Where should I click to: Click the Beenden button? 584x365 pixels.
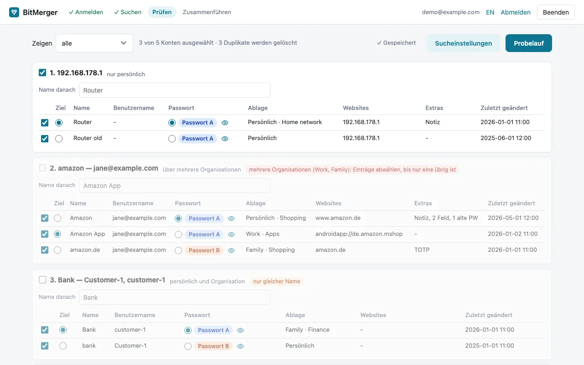click(556, 12)
